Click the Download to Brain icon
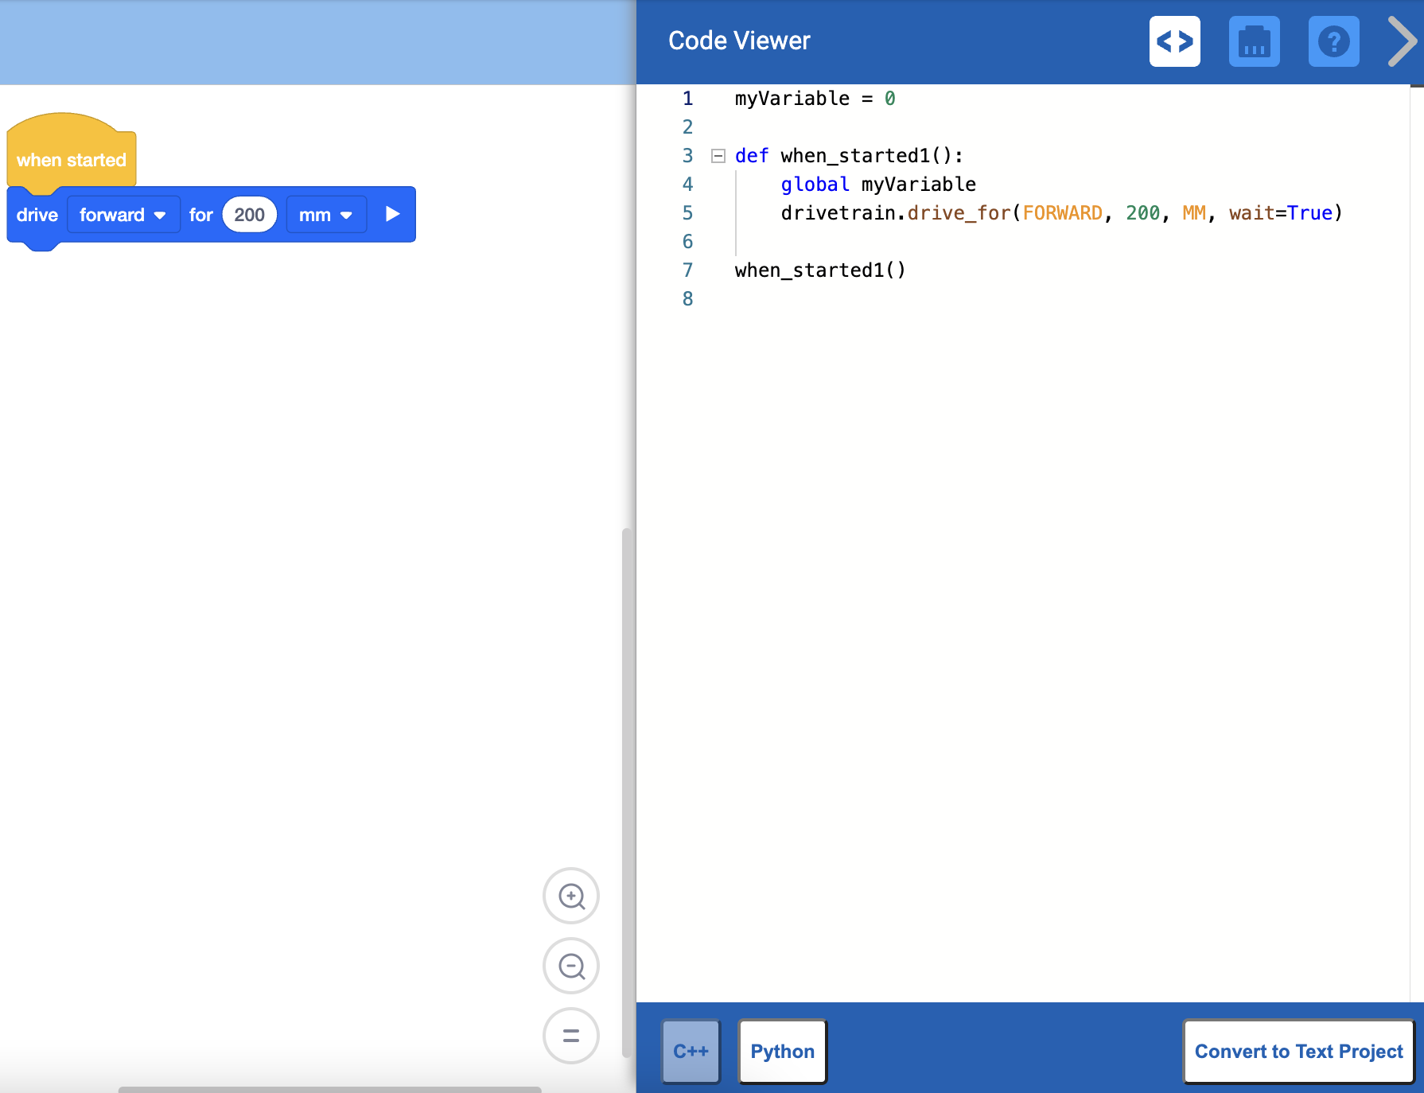Screen dimensions: 1424x1093 [1255, 41]
